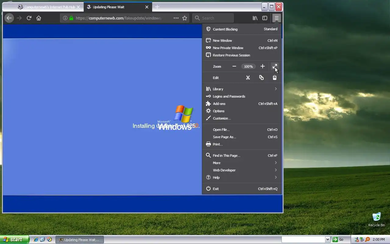Click the Cut scissors icon
The width and height of the screenshot is (390, 244).
248,77
